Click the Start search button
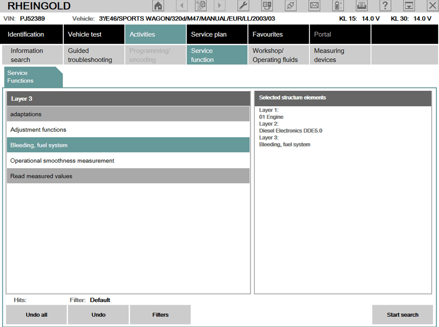This screenshot has height=327, width=439. [403, 315]
